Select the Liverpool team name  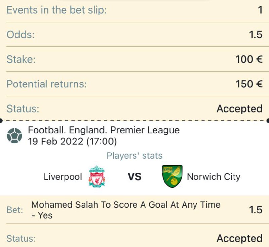pyautogui.click(x=63, y=177)
